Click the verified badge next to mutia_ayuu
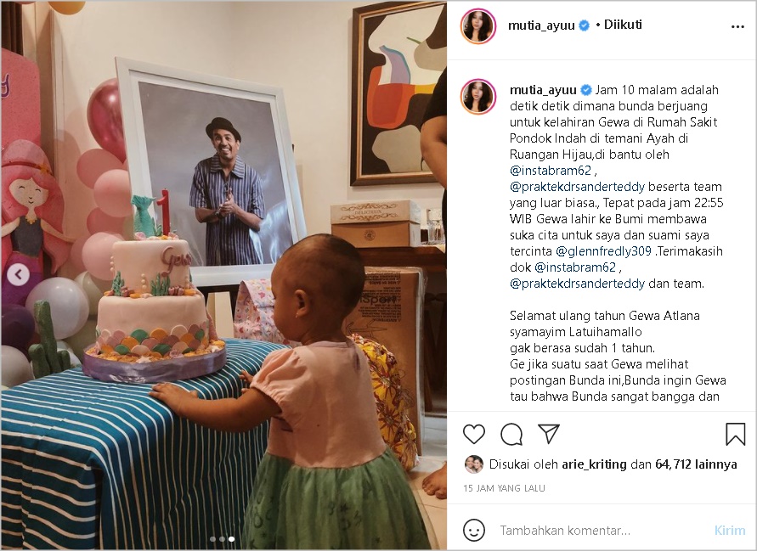 coord(582,25)
